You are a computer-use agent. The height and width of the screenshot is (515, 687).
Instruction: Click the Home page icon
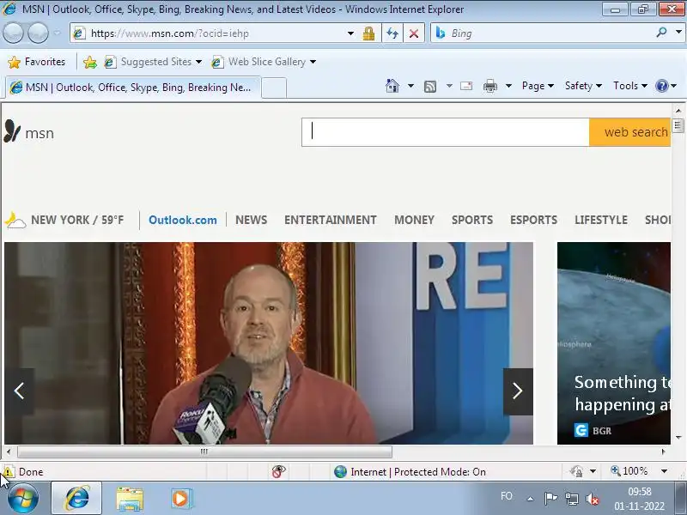tap(392, 86)
